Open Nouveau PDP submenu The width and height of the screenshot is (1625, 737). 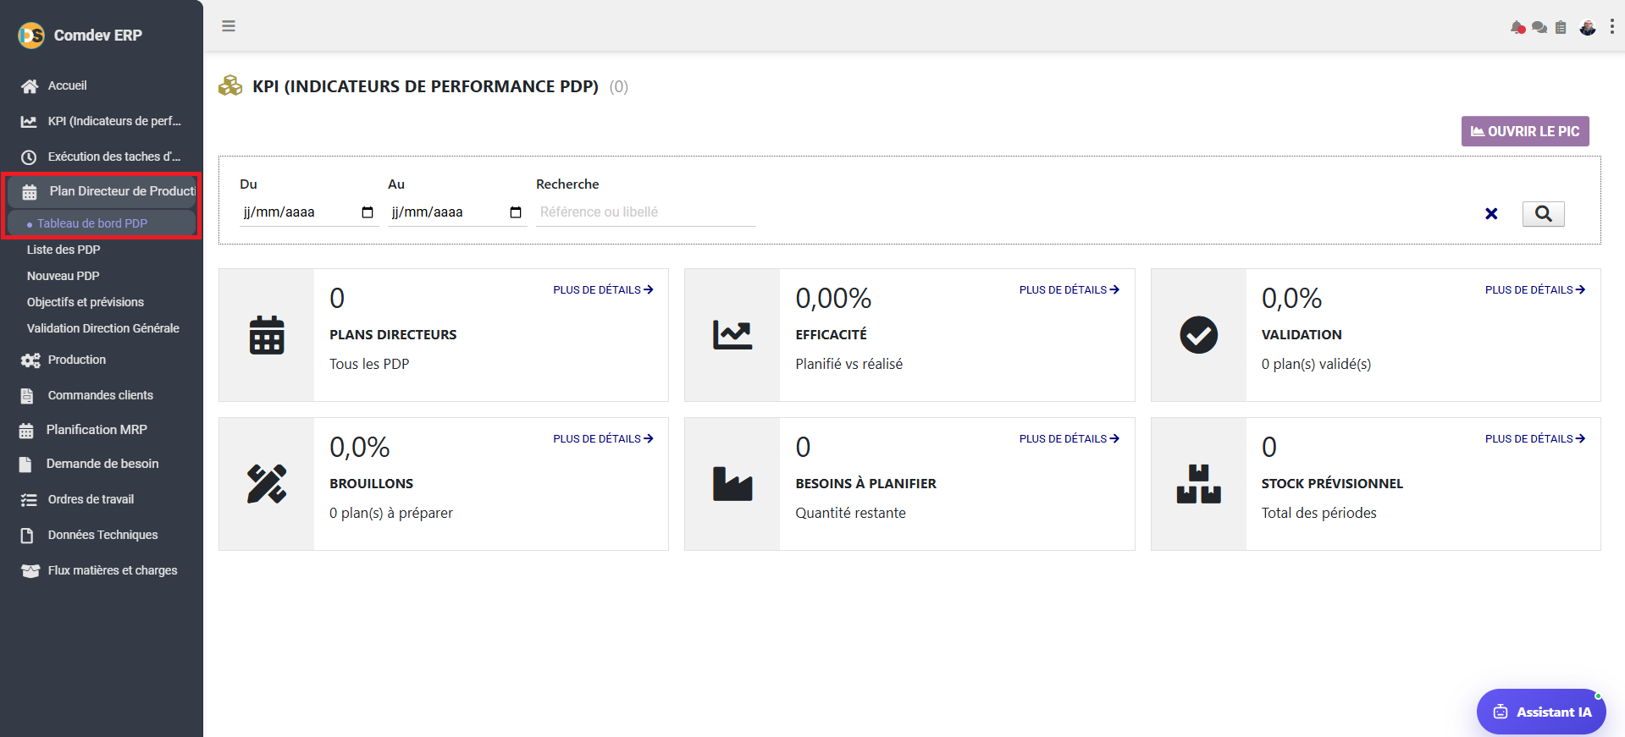64,276
